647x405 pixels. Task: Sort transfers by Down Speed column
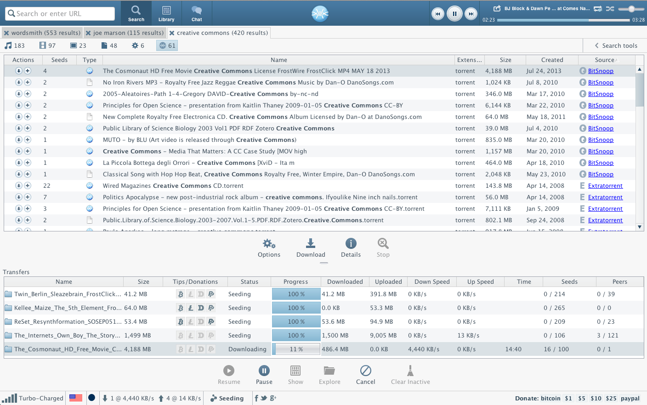(432, 281)
